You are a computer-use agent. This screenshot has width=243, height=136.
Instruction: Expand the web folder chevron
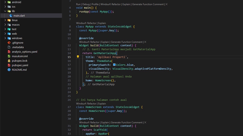[x=5, y=34]
